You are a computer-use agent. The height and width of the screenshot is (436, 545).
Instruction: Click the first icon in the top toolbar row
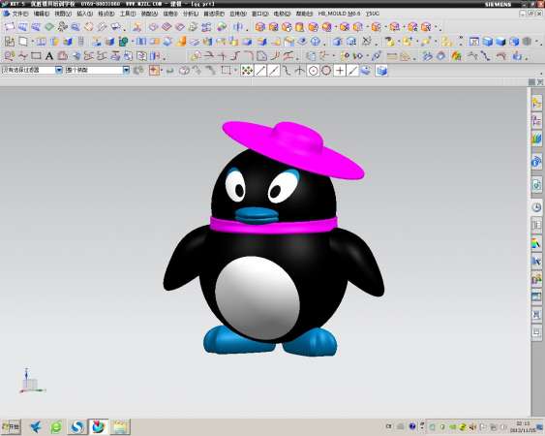[10, 27]
